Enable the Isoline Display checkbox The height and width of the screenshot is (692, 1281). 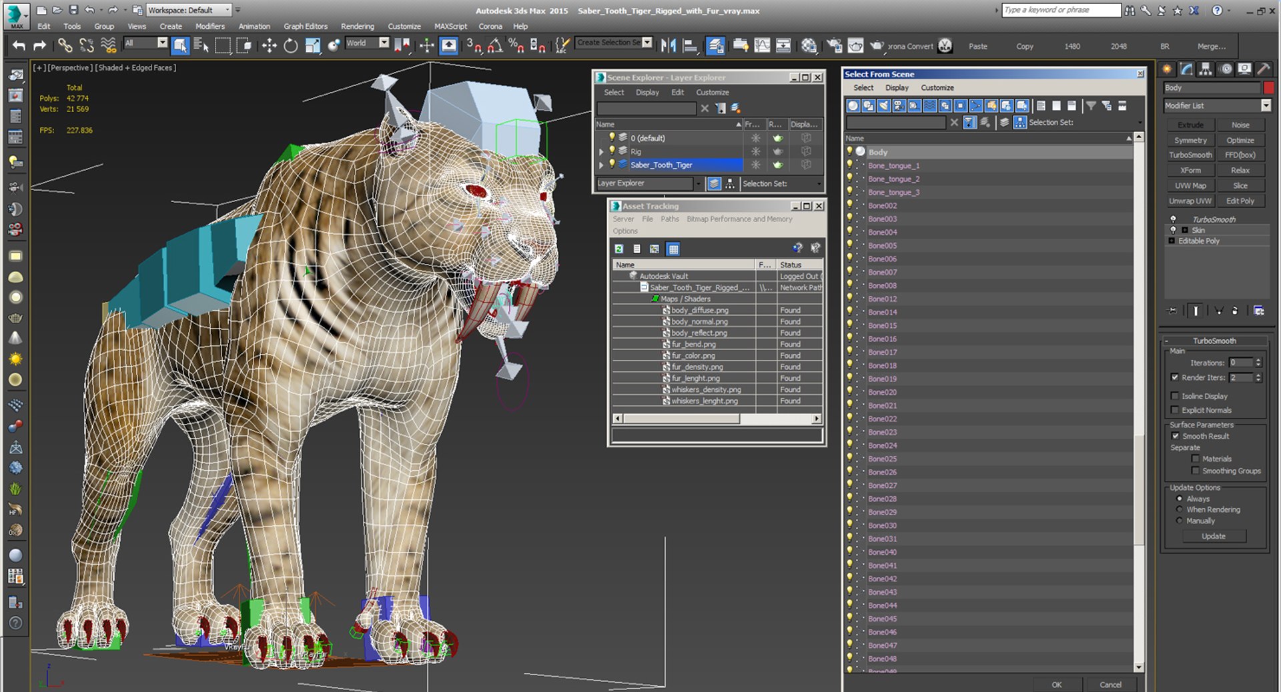point(1175,396)
